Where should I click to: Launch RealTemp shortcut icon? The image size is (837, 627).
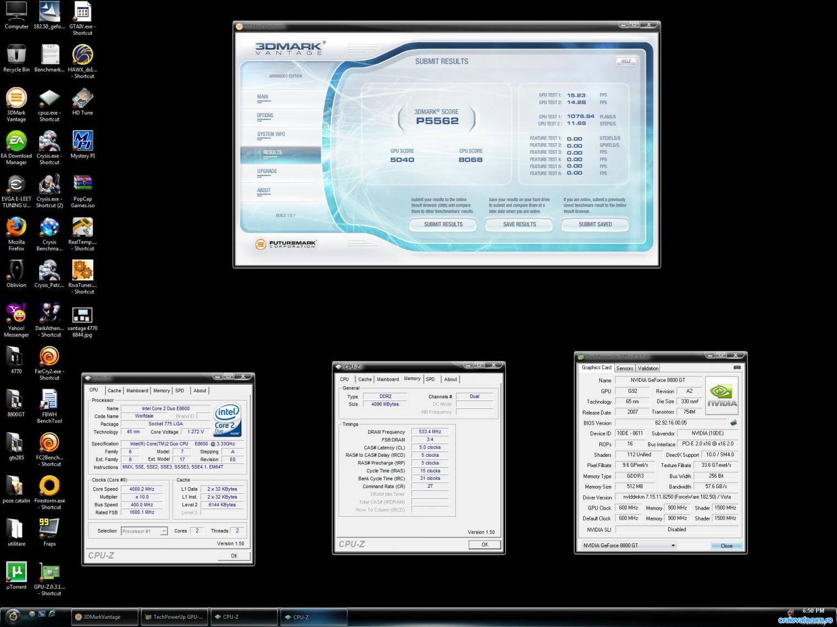82,234
